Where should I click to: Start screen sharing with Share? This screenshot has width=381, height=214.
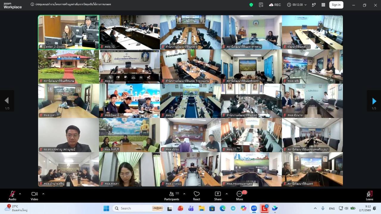218,196
